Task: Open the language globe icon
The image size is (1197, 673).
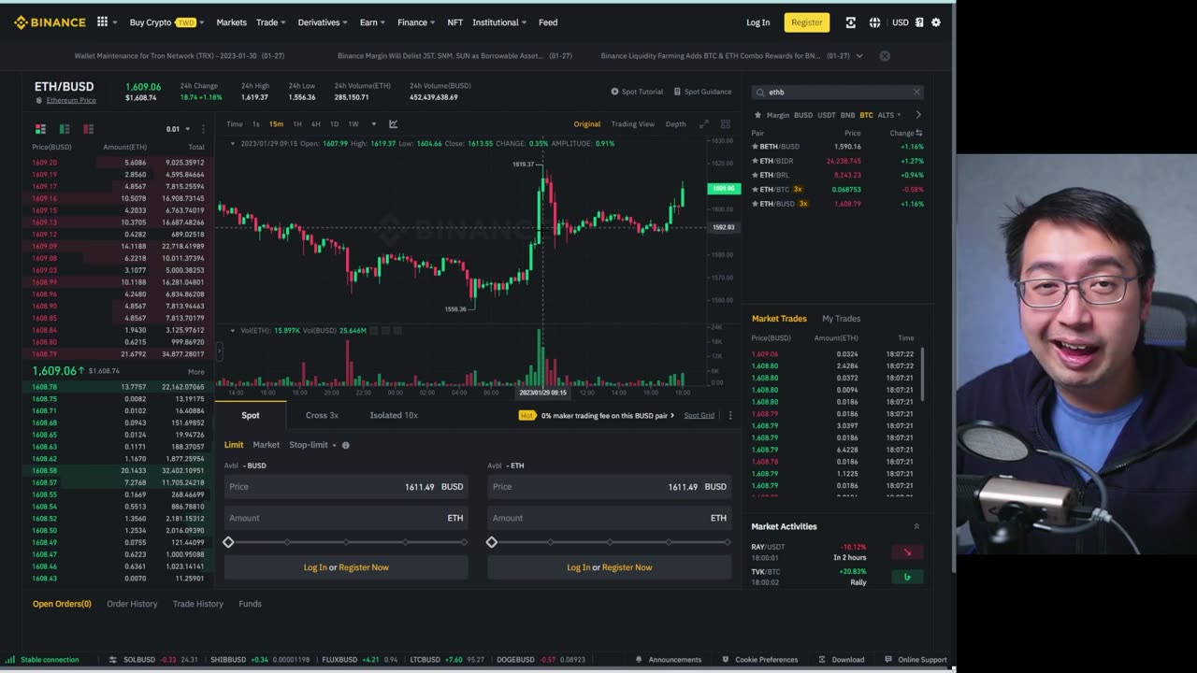Action: click(874, 22)
